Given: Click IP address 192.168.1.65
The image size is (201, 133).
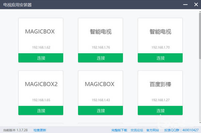Looking at the screenshot, I should point(41,100).
